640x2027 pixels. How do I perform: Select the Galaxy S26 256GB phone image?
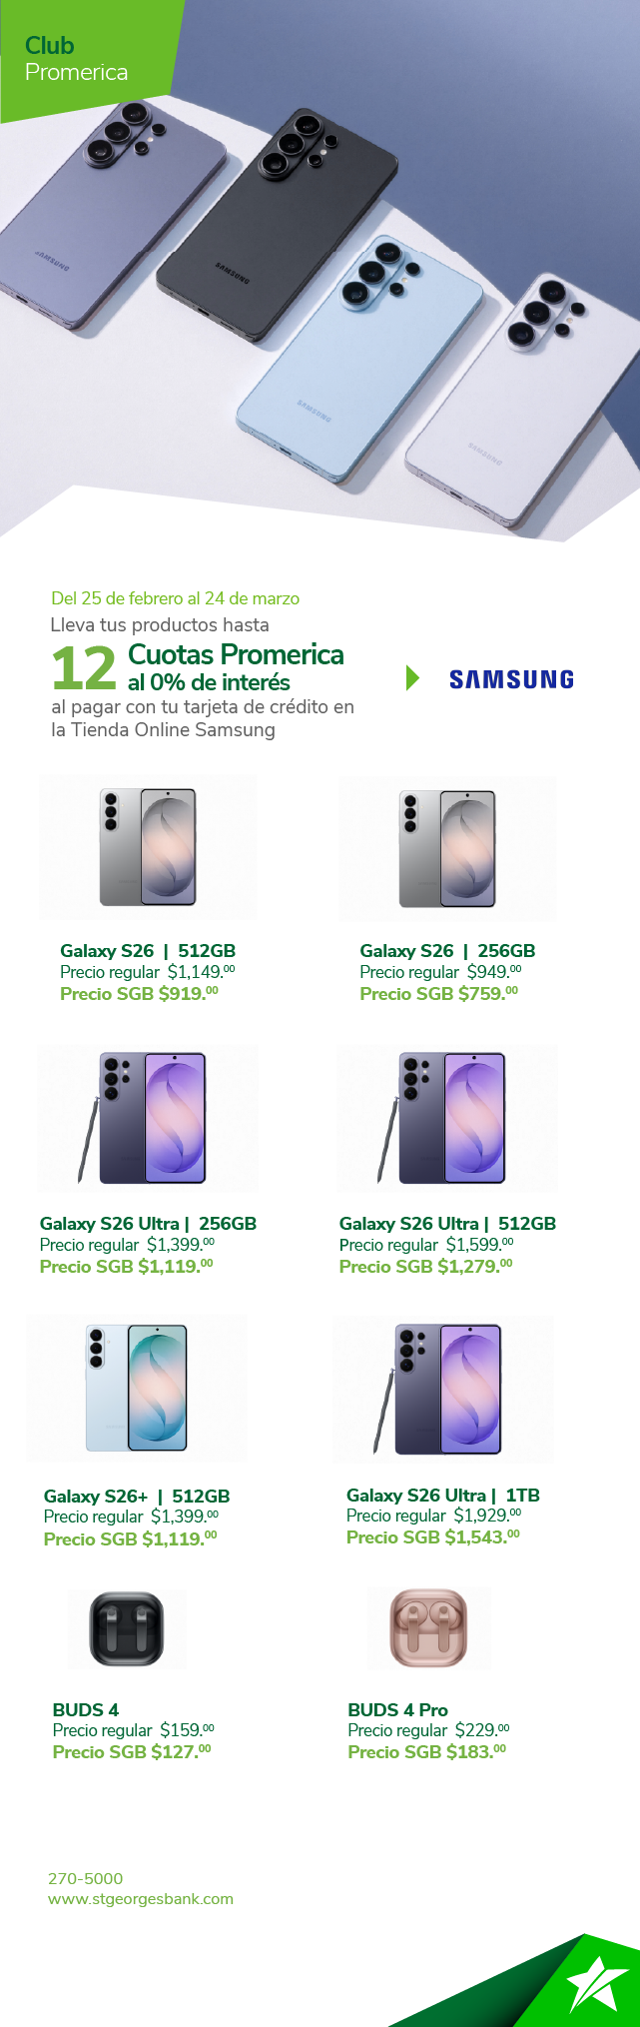tap(447, 848)
